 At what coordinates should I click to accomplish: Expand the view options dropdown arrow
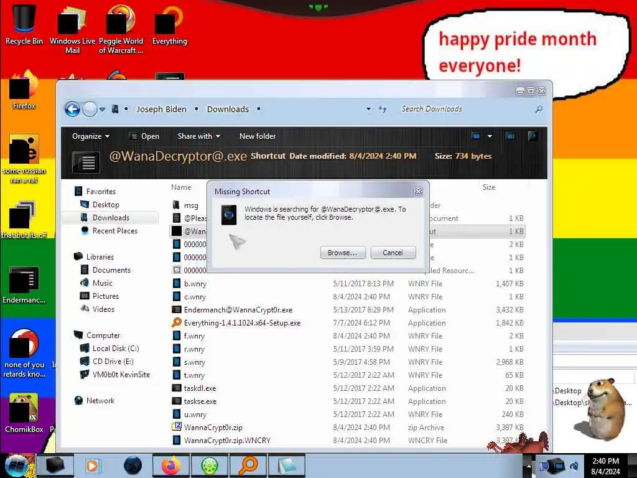[490, 136]
